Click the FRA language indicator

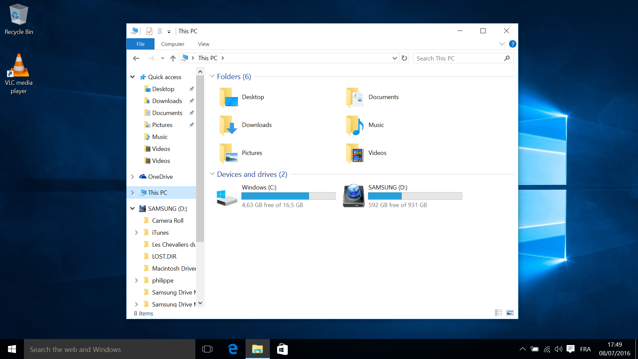(x=585, y=349)
